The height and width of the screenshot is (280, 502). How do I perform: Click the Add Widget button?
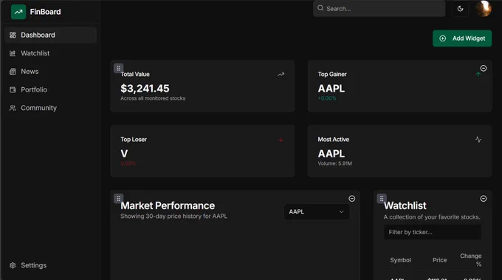pyautogui.click(x=462, y=38)
